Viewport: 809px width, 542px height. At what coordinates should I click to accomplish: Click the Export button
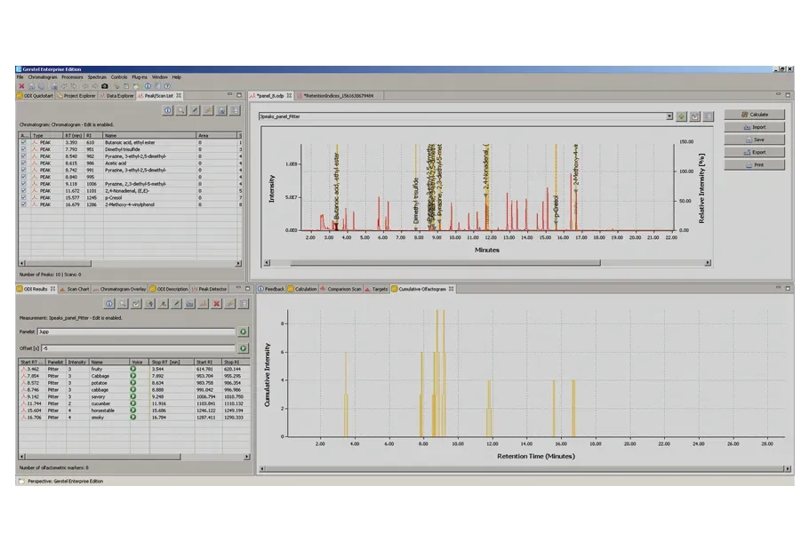click(754, 152)
